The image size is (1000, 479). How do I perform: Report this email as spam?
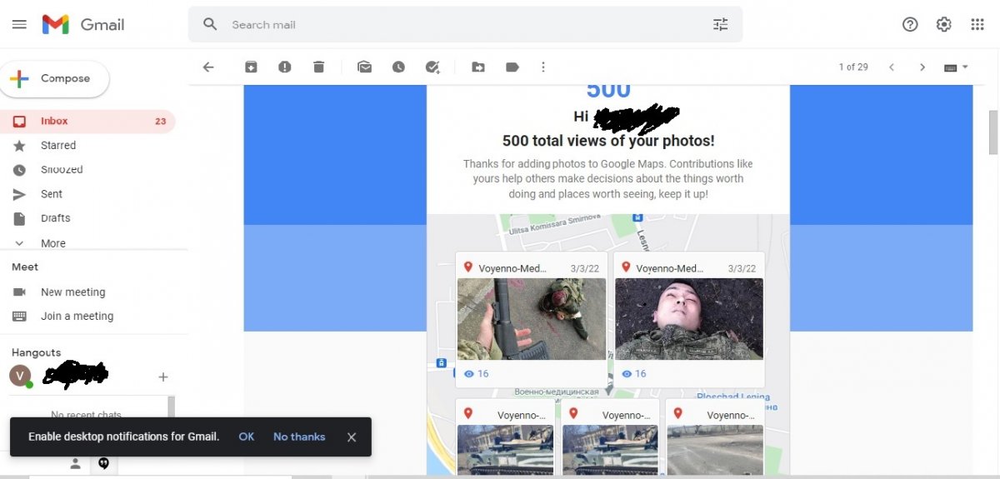click(x=285, y=67)
